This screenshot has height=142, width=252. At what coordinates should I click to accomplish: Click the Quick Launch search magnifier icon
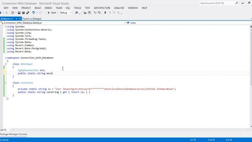click(237, 3)
